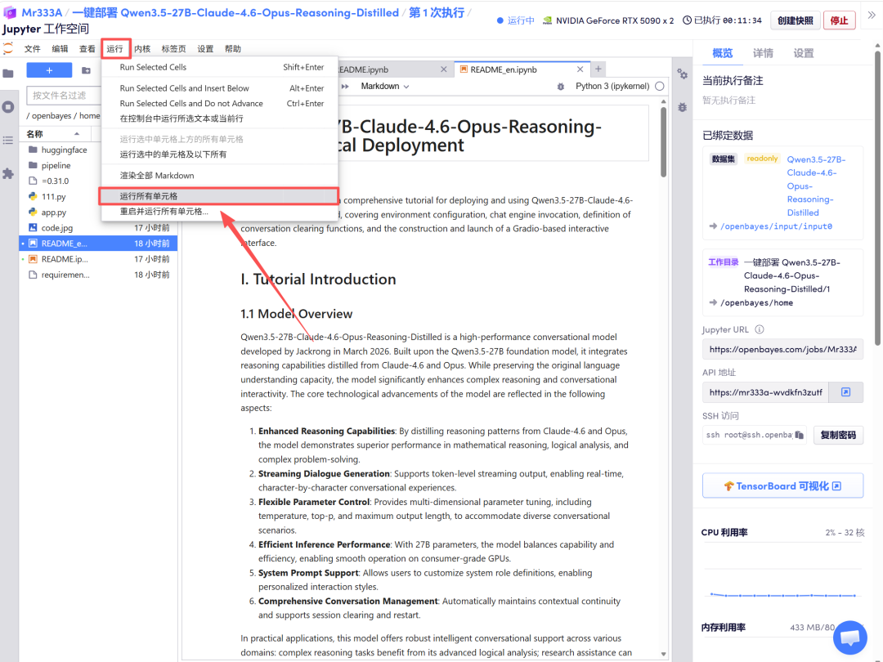The width and height of the screenshot is (883, 662).
Task: Click restart and run all fast-forward icon
Action: pos(345,86)
